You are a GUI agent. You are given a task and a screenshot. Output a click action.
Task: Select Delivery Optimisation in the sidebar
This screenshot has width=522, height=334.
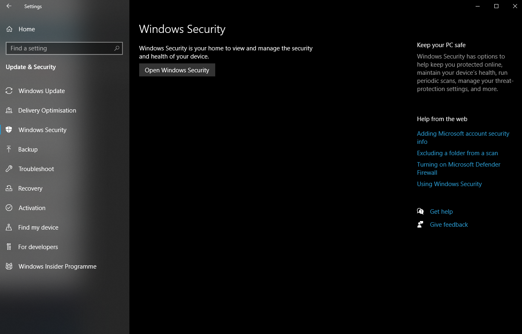[x=47, y=111]
